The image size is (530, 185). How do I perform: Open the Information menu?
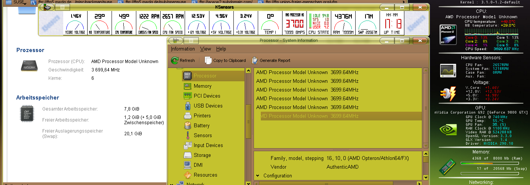click(x=183, y=49)
